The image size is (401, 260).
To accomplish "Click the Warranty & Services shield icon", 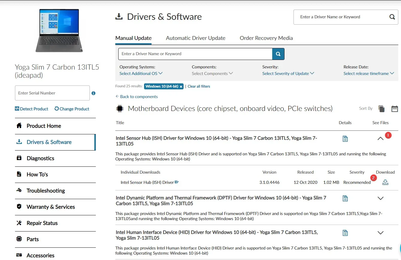I will 19,207.
